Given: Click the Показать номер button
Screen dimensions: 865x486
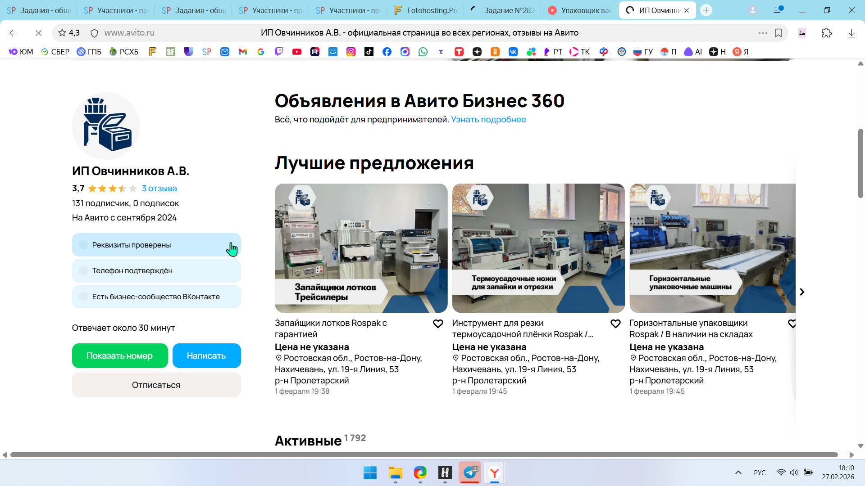Looking at the screenshot, I should coord(120,355).
